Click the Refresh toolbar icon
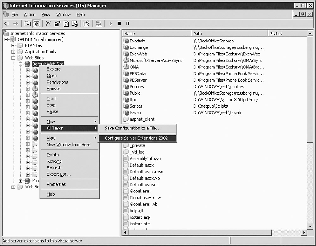The image size is (316, 246). click(x=66, y=23)
